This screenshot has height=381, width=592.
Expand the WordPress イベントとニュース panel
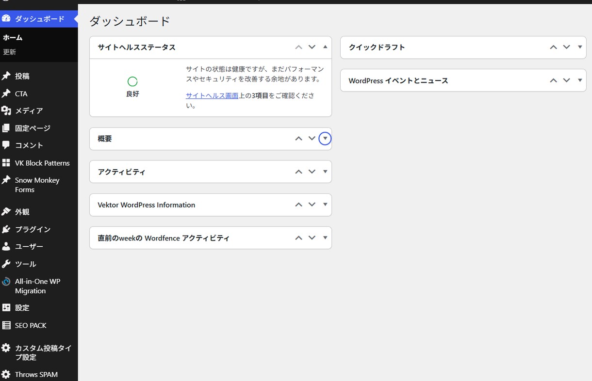580,80
